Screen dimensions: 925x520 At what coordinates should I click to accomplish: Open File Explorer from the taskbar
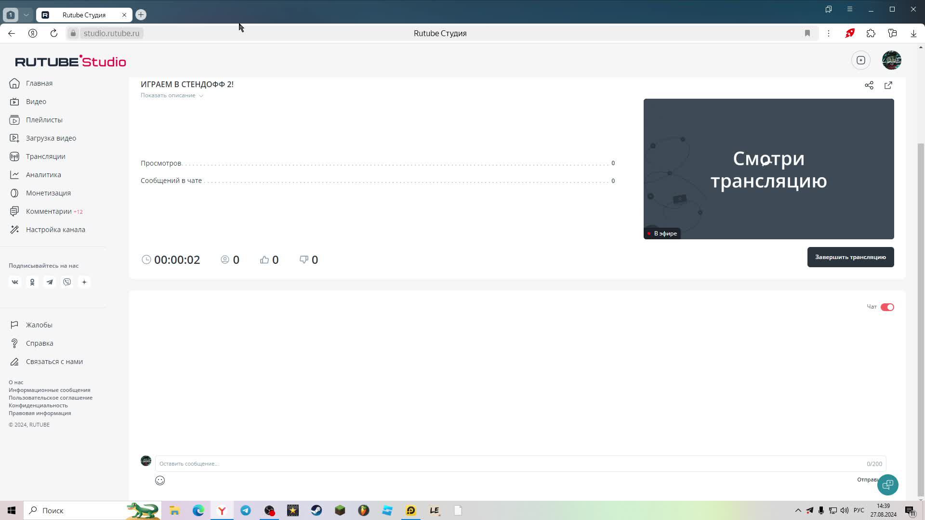click(175, 510)
